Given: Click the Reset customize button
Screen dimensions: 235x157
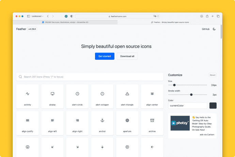Looking at the screenshot, I should coord(213,75).
